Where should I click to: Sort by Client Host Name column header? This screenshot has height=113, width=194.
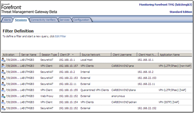point(148,55)
